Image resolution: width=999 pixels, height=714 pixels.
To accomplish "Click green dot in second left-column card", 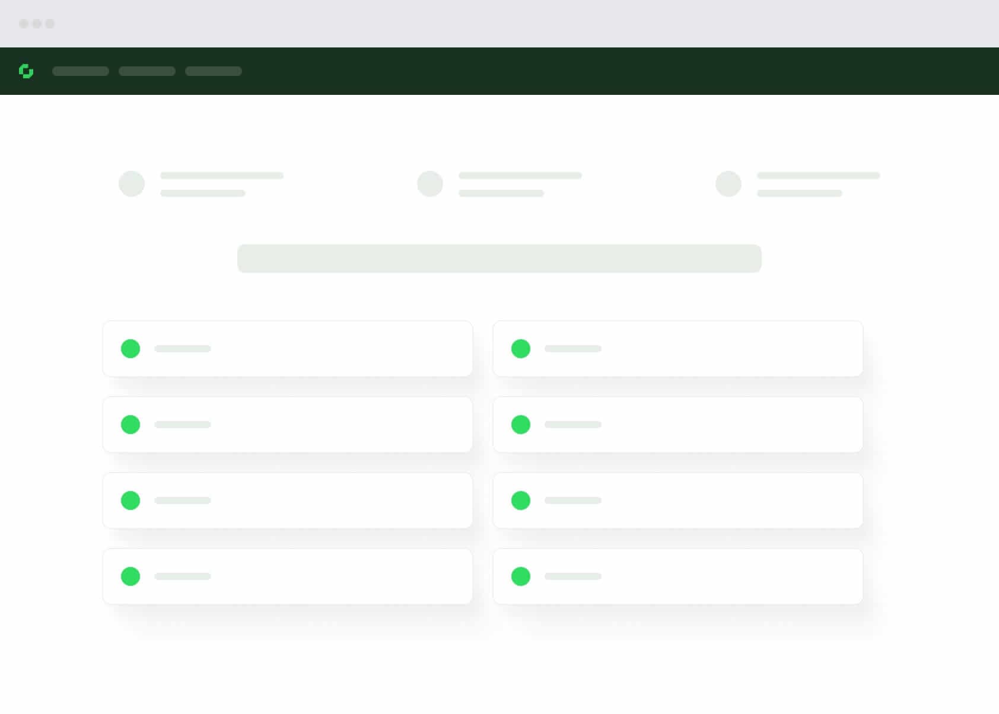I will click(131, 425).
